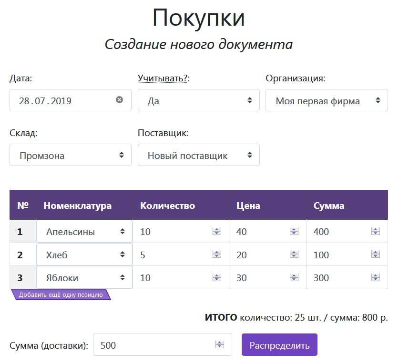Viewport: 399px width, 362px height.
Task: Clear the date field with the X icon
Action: pos(119,100)
